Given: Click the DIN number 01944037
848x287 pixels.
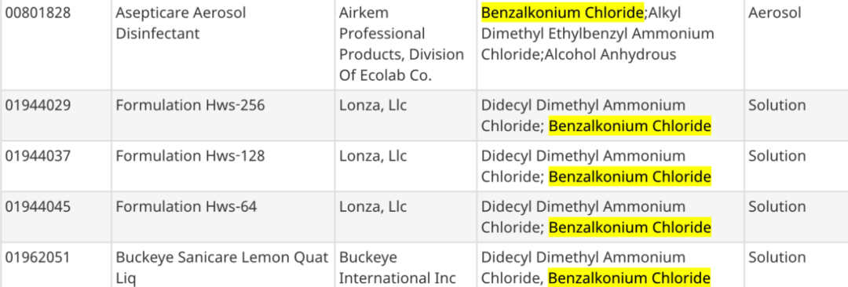Looking at the screenshot, I should pos(38,156).
